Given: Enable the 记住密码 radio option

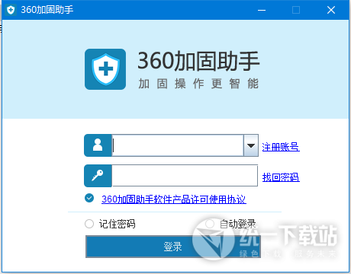Looking at the screenshot, I should click(89, 224).
